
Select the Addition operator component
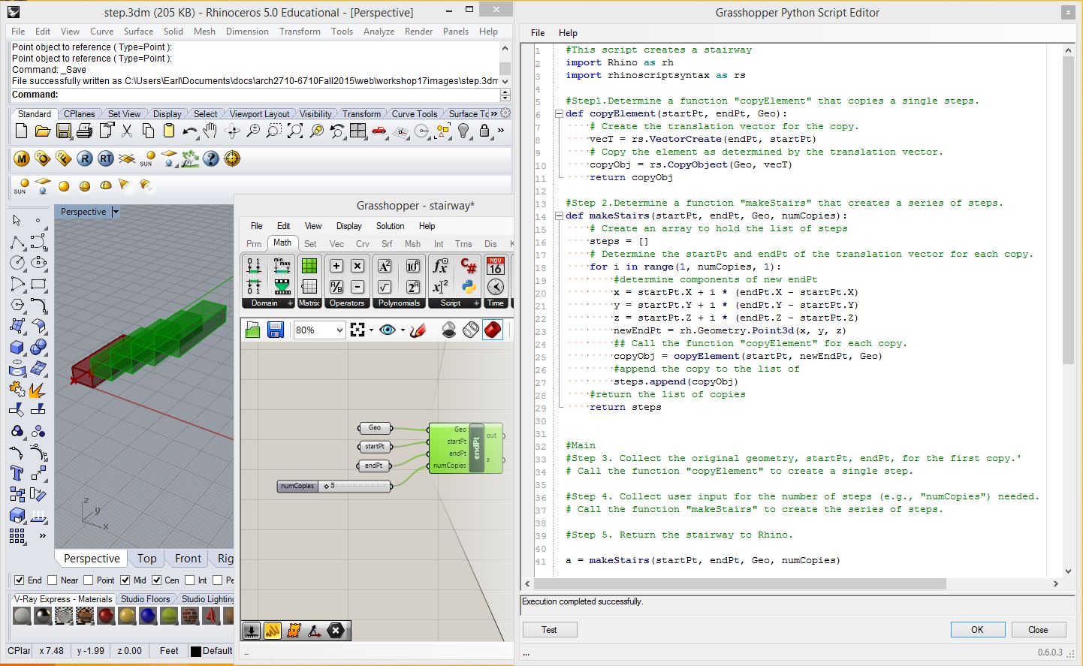(336, 266)
